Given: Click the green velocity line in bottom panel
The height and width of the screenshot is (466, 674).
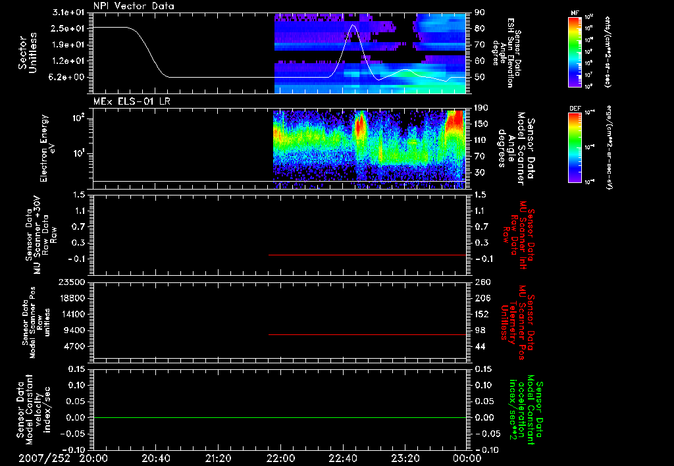Looking at the screenshot, I should 280,417.
